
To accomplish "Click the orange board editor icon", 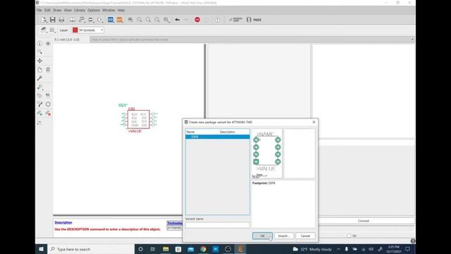I will [x=120, y=20].
